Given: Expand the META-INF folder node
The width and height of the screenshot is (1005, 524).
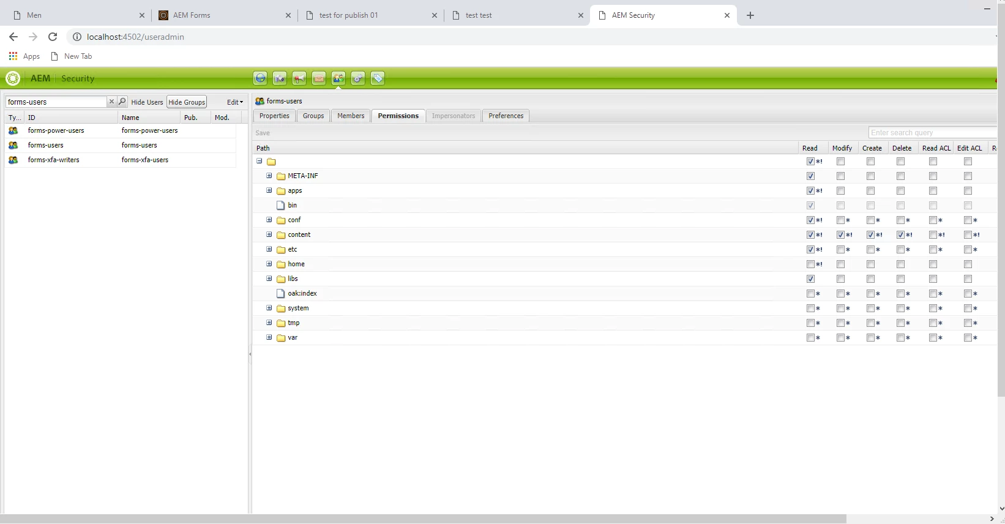Looking at the screenshot, I should (269, 176).
